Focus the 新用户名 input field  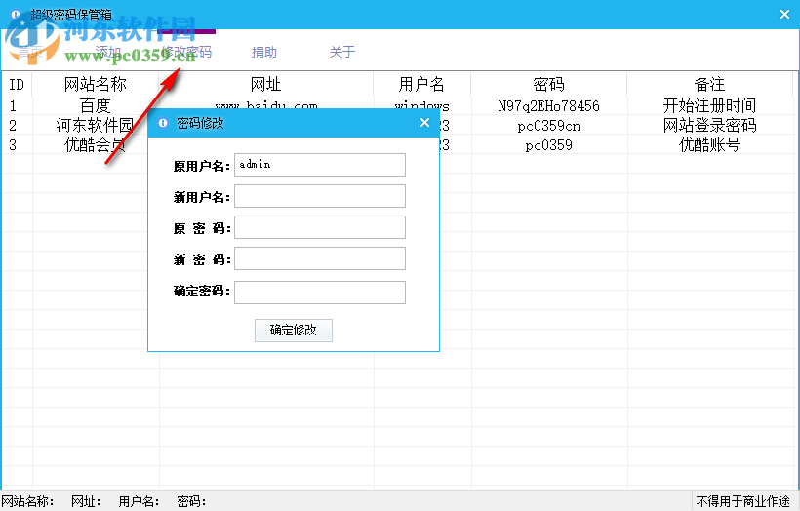coord(320,196)
